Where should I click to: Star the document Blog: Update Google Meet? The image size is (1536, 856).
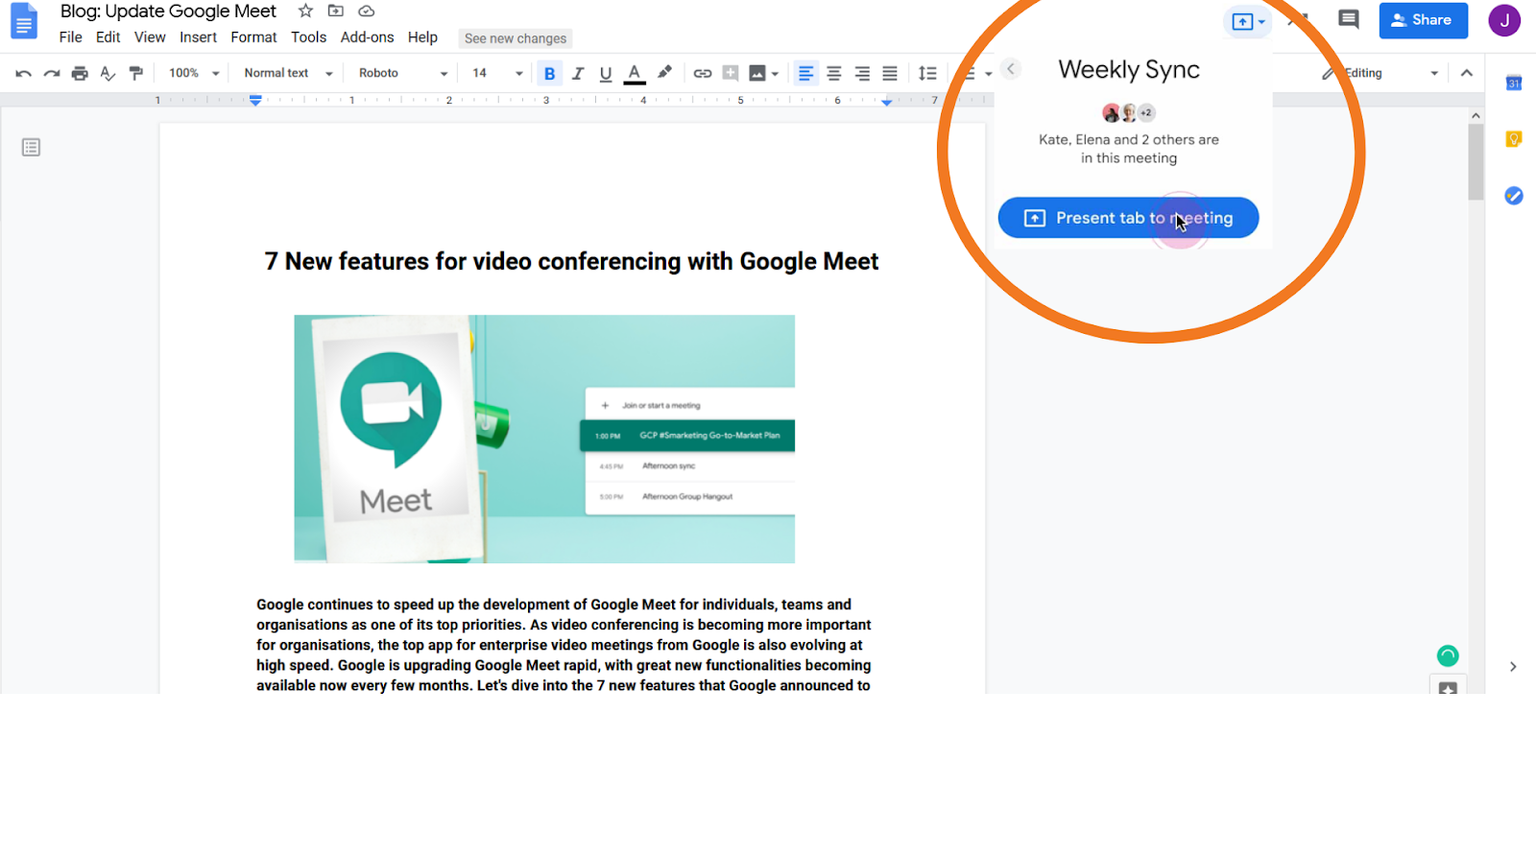point(305,11)
